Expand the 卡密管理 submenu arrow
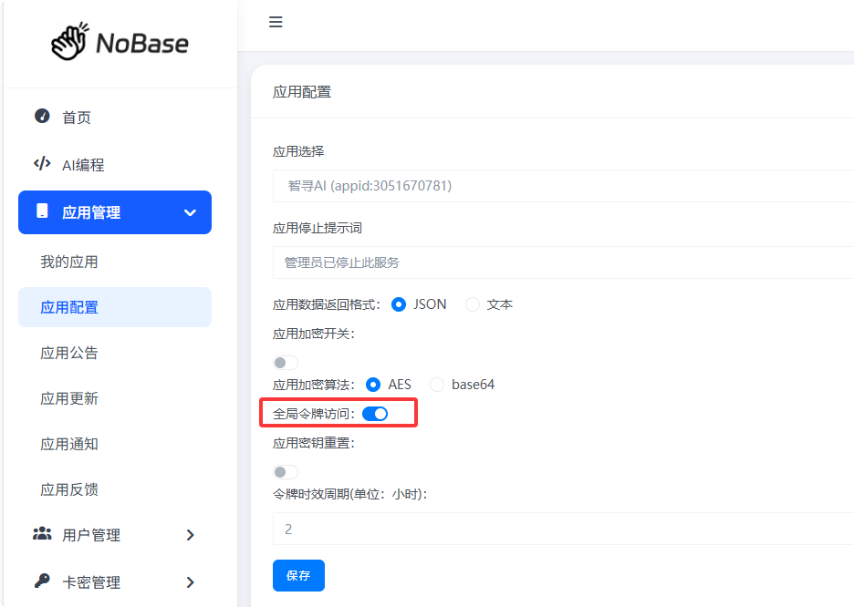The height and width of the screenshot is (607, 854). point(190,582)
